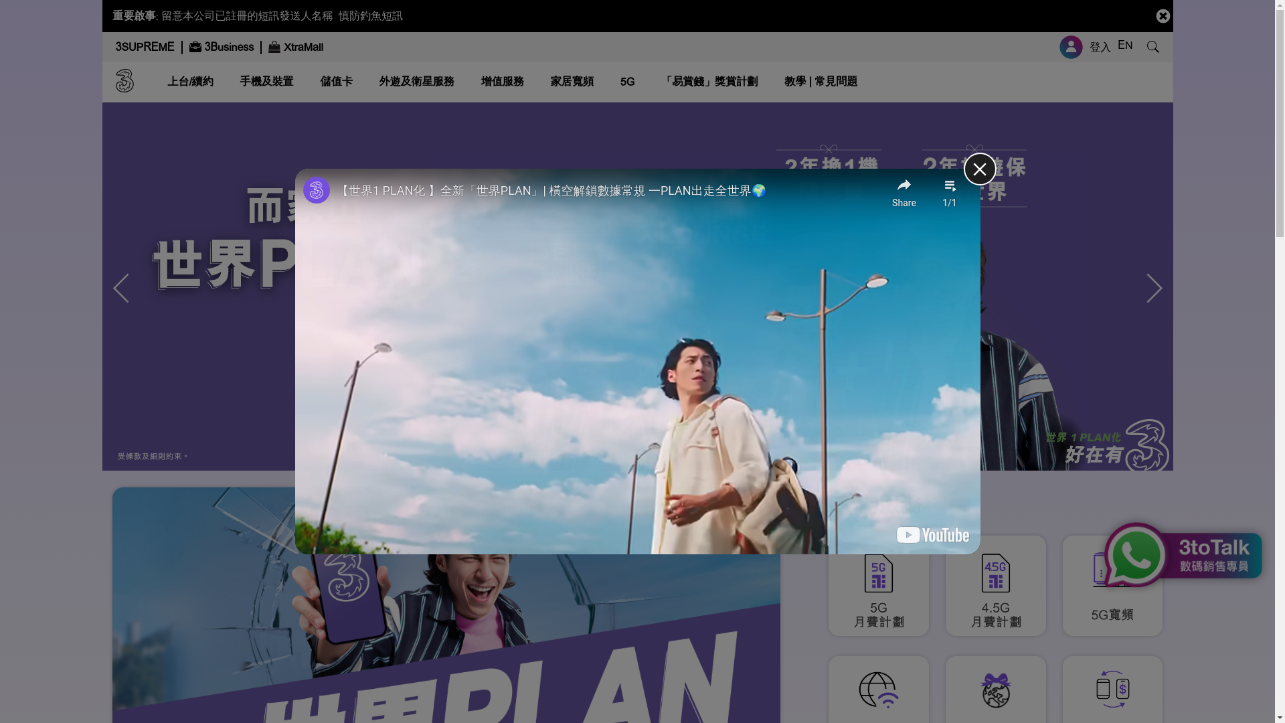
Task: Go to next banner slide
Action: 1154,289
